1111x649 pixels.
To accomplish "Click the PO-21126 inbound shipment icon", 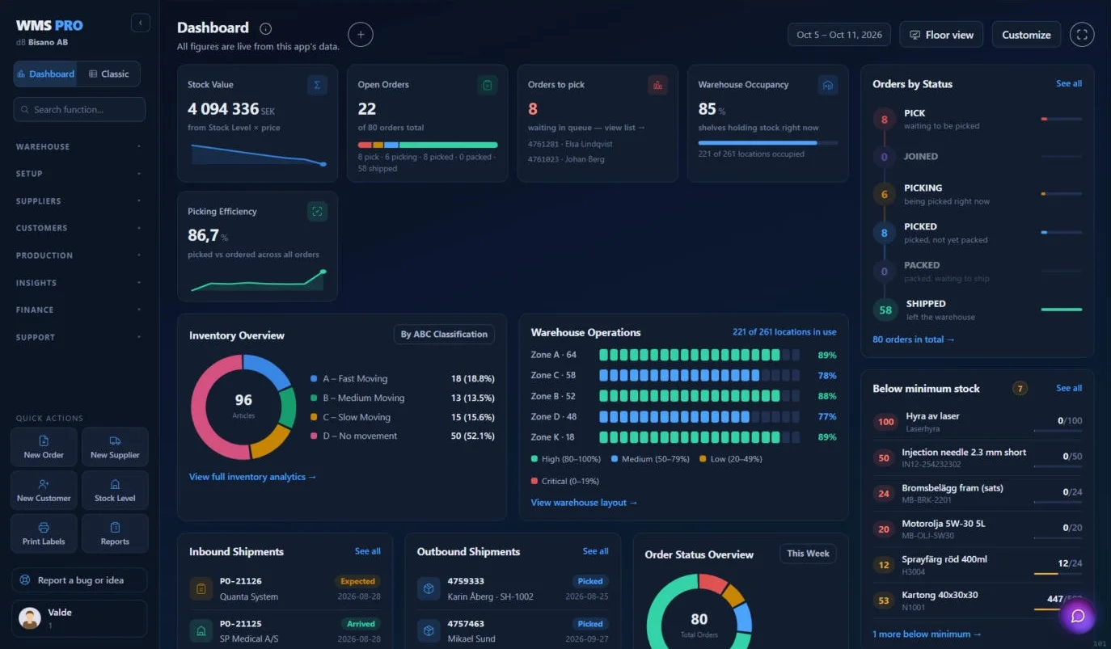I will tap(201, 588).
